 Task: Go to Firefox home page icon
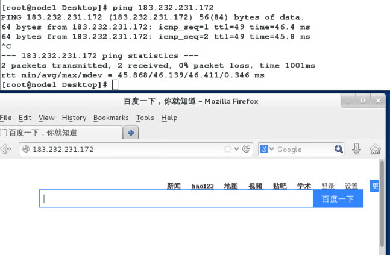[376, 149]
